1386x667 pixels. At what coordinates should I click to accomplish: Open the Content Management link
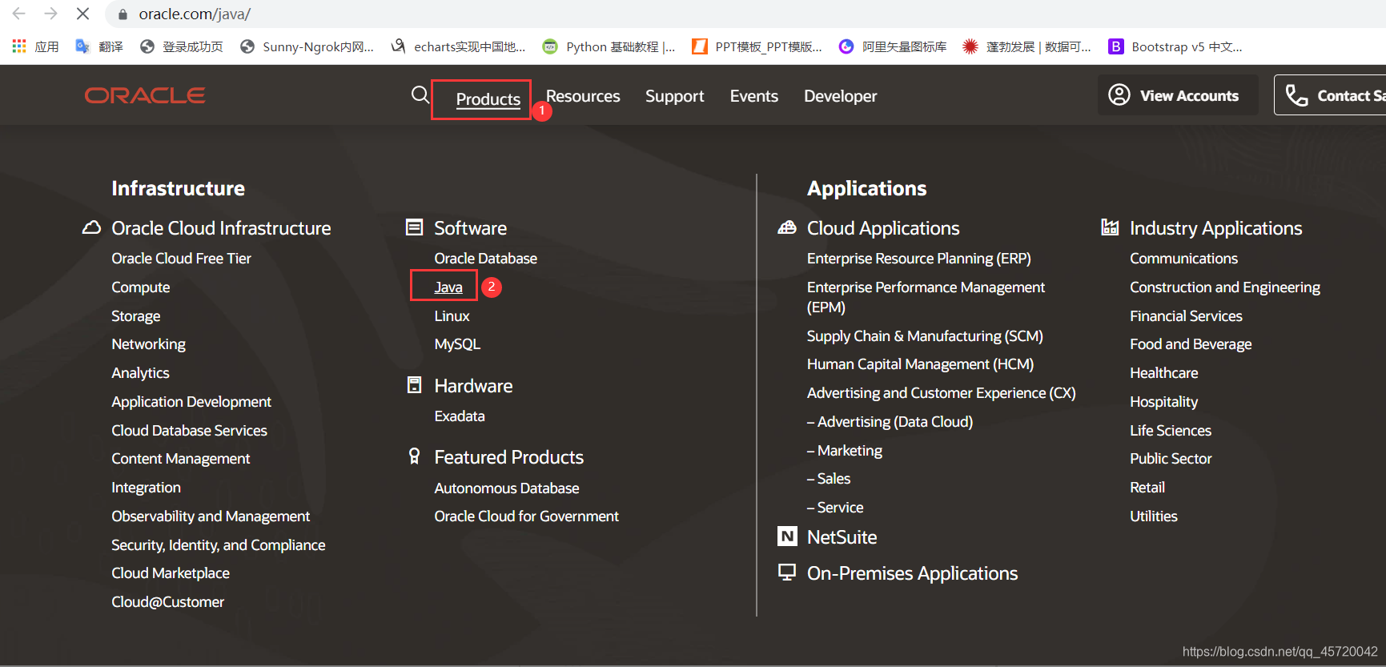pyautogui.click(x=181, y=458)
